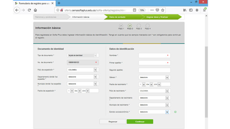Click the green help icon beside Estrato socioeconómico
The image size is (230, 129).
coord(175,112)
